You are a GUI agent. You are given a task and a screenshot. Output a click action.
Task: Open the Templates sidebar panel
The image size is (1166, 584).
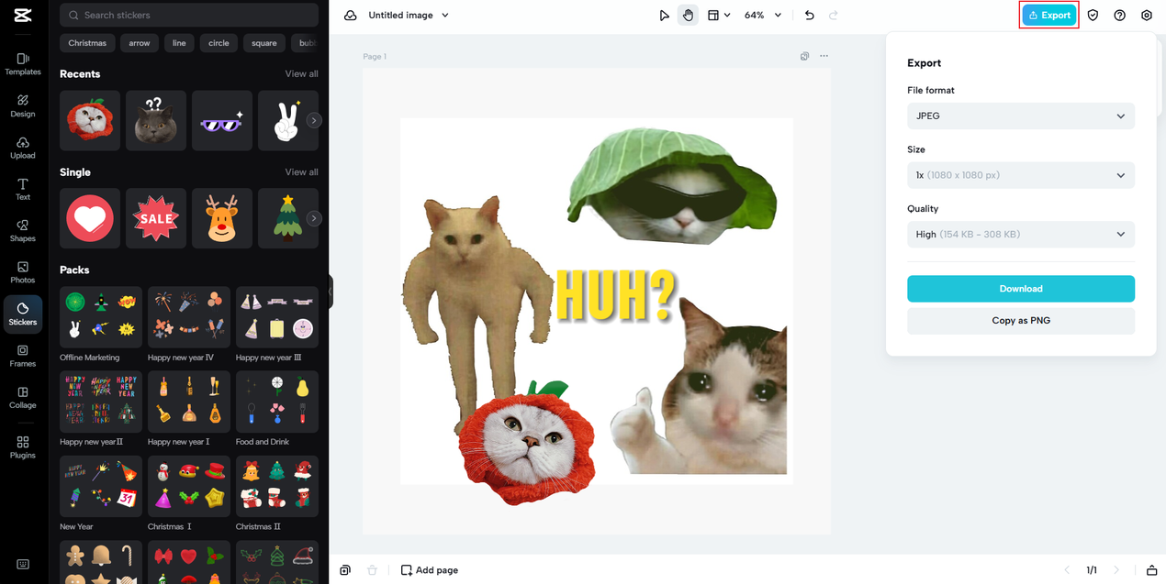[23, 63]
